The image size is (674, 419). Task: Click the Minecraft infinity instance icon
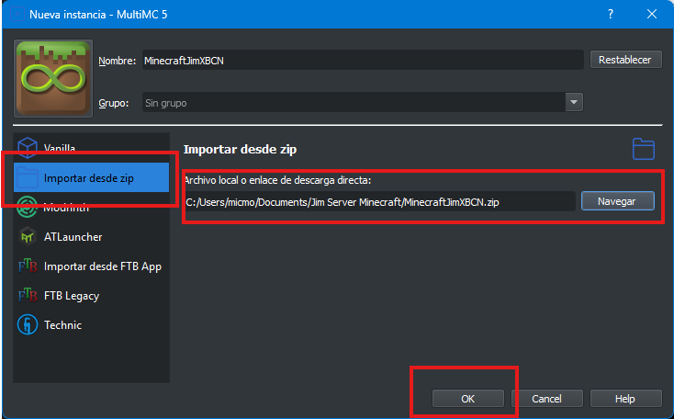[x=53, y=77]
